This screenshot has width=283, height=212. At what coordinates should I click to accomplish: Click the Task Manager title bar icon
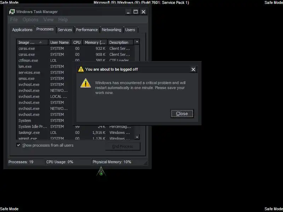tap(12, 12)
